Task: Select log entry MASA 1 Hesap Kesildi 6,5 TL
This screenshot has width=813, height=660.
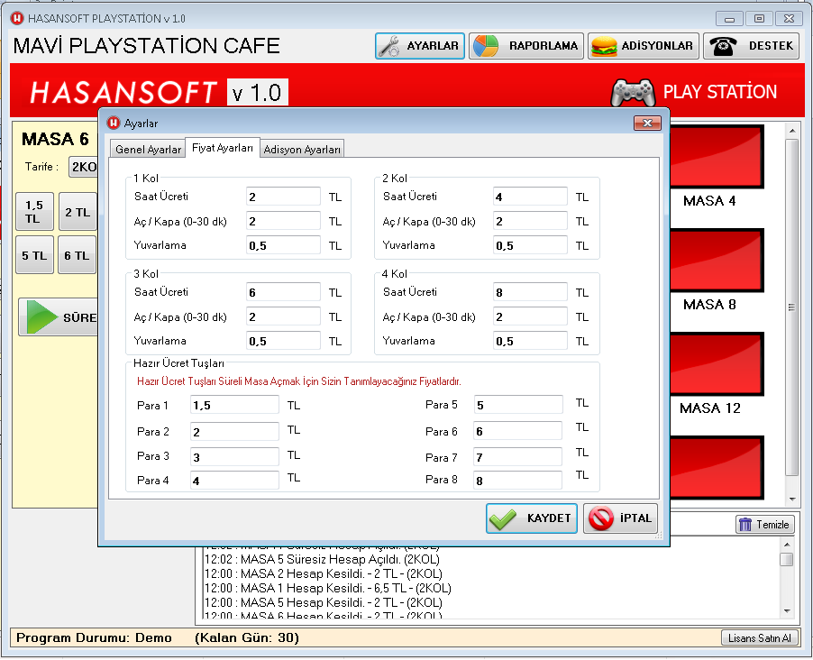Action: click(328, 589)
